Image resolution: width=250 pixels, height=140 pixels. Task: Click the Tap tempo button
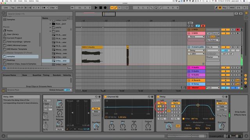click(x=13, y=8)
